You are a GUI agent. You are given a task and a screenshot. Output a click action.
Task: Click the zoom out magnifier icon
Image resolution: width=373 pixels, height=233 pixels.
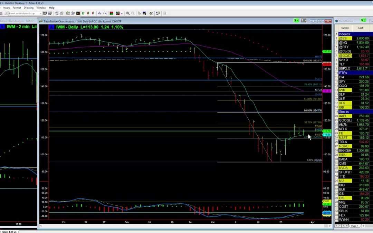(x=133, y=13)
